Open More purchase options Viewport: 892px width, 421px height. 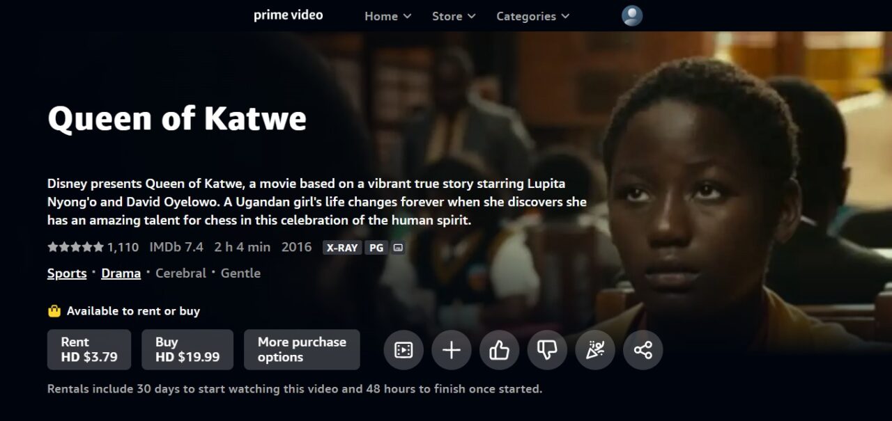(302, 349)
